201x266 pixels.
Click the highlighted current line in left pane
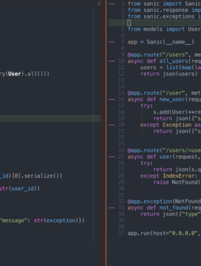tap(51, 118)
